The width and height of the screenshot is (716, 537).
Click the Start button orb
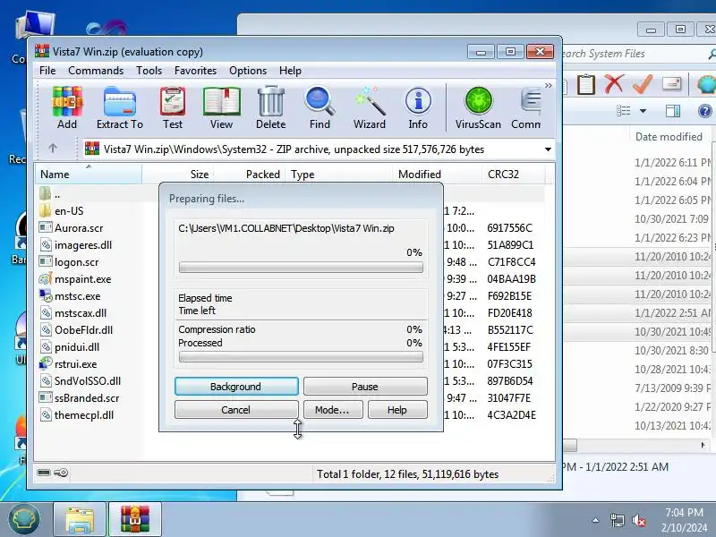pos(24,519)
